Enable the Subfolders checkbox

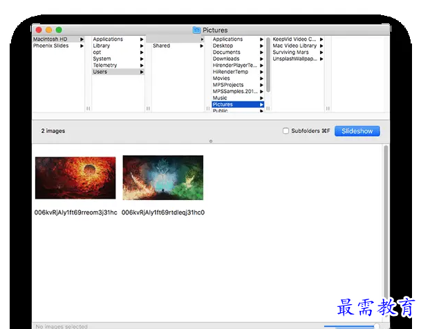tap(286, 131)
